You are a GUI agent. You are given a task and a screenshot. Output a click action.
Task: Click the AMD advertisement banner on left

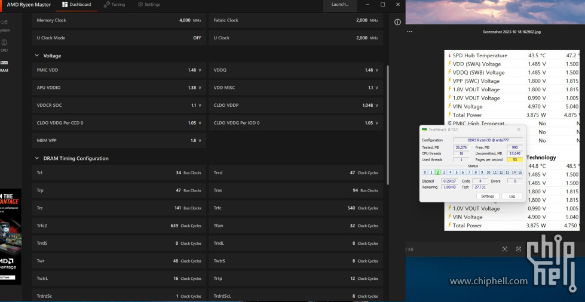tap(11, 237)
